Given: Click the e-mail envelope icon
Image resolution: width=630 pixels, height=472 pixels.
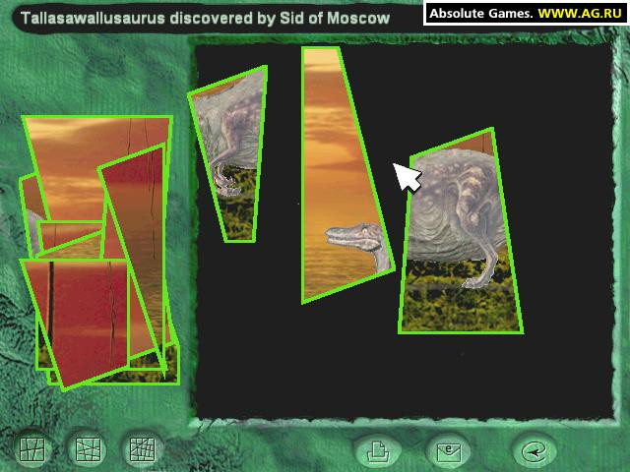Looking at the screenshot, I should [449, 452].
